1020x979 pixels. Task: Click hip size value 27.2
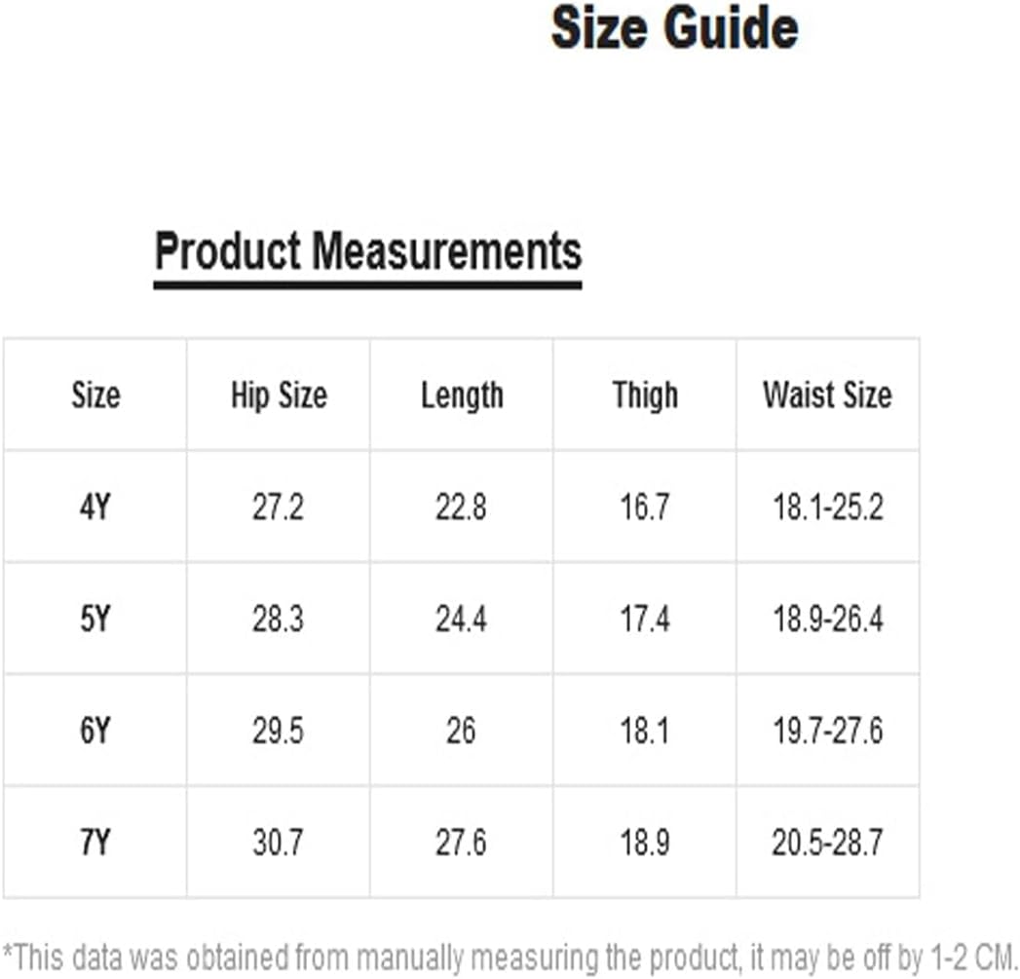[x=279, y=507]
